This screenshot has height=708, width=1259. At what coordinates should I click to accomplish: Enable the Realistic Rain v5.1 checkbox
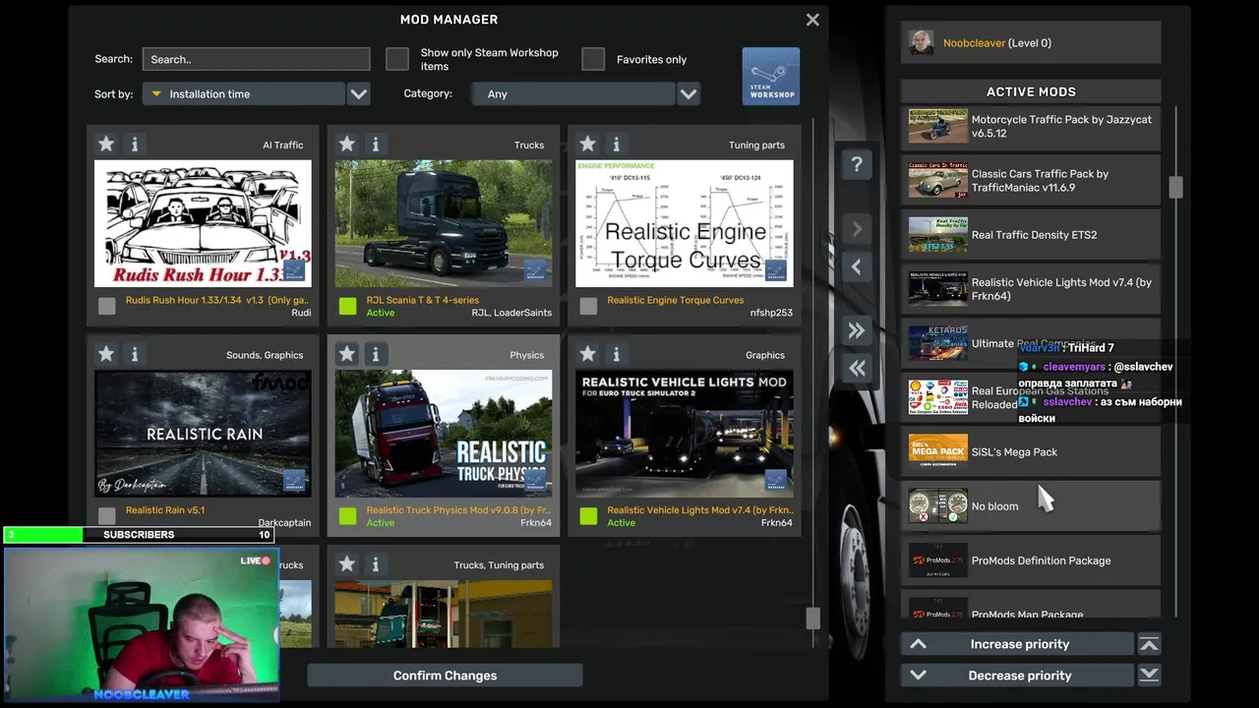pos(107,515)
